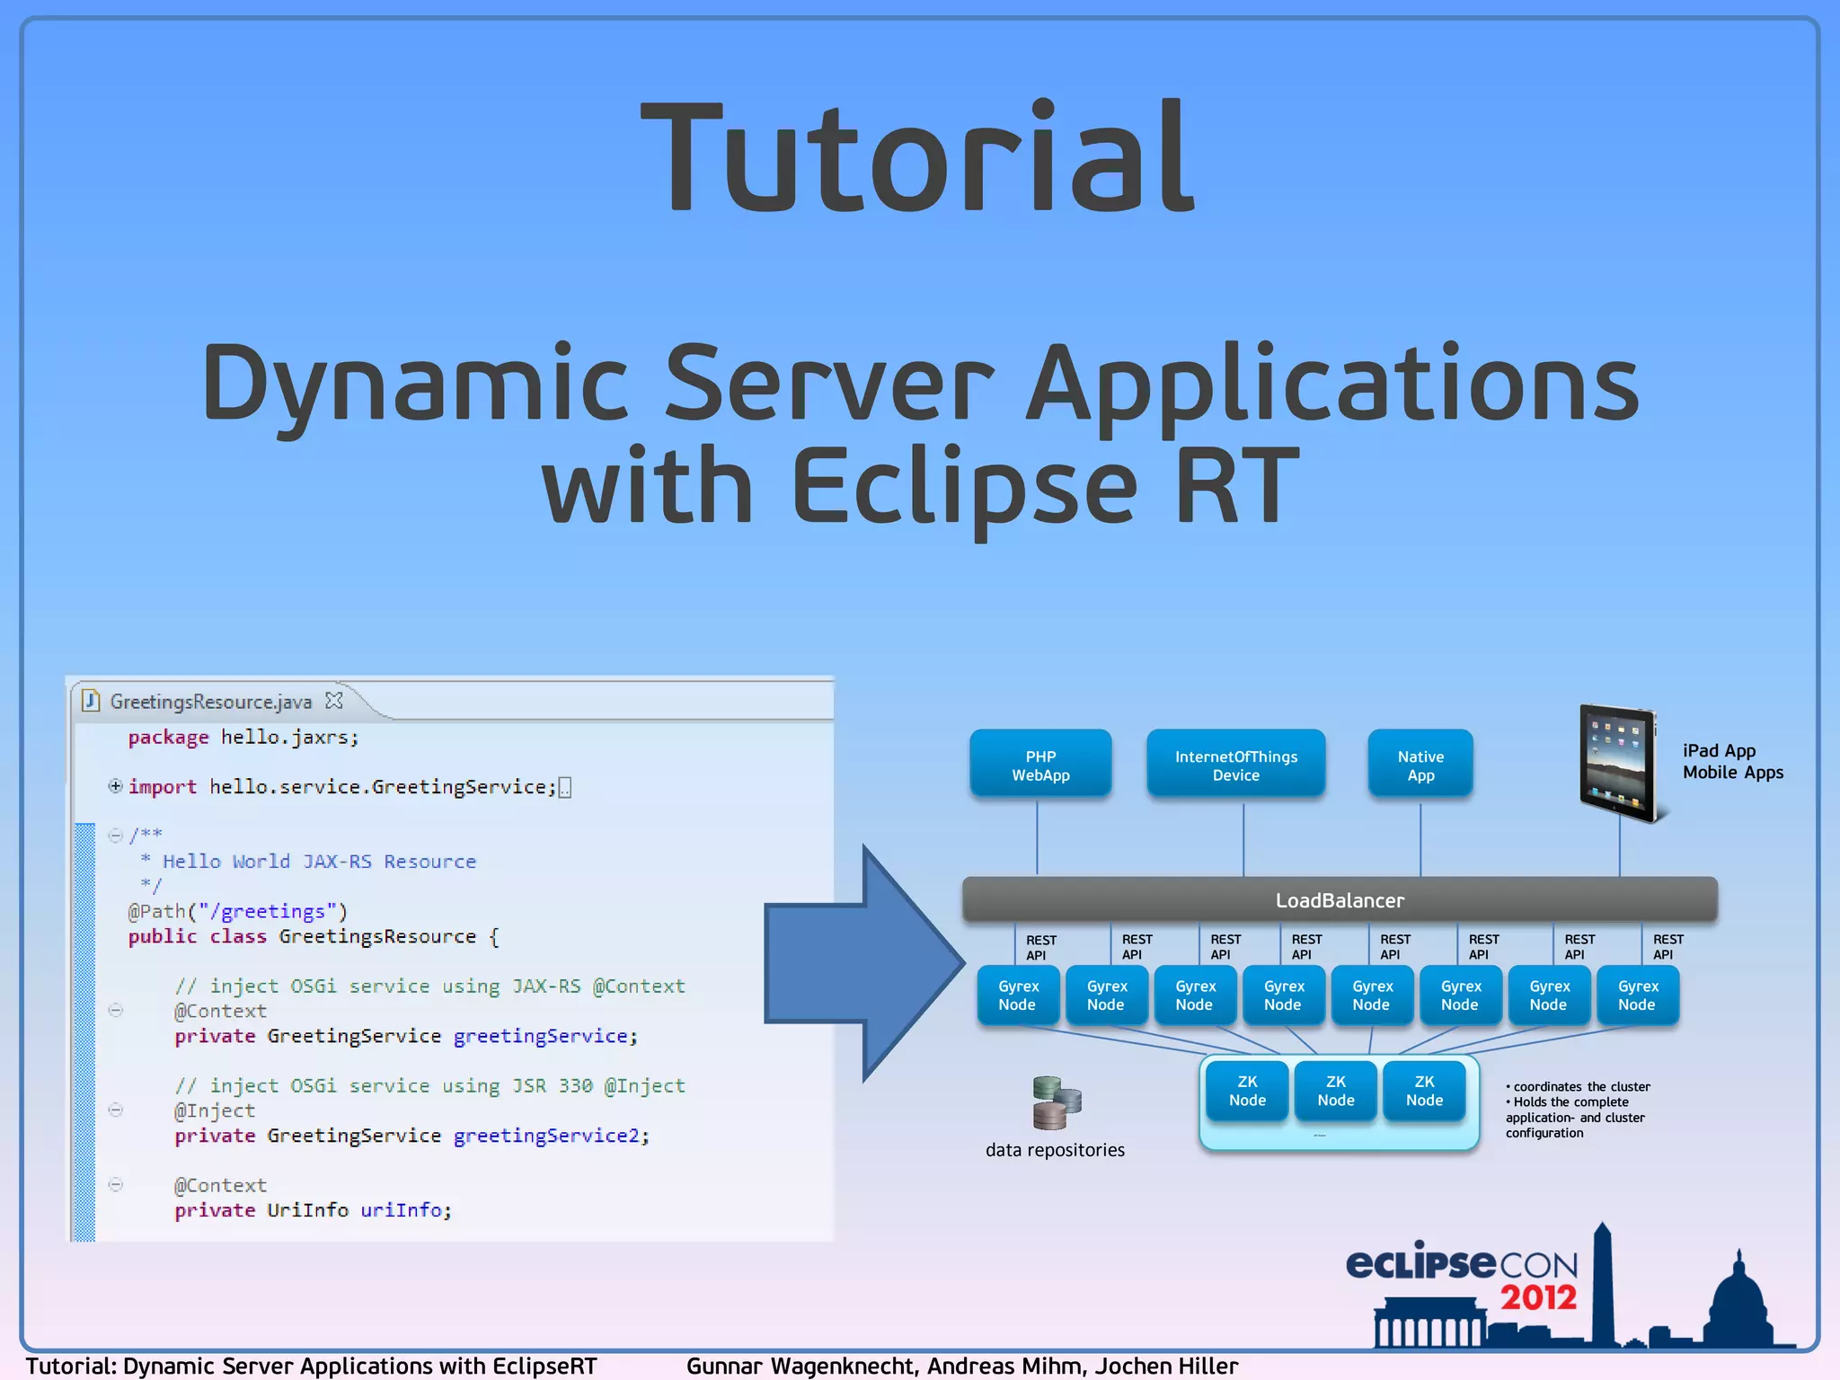The height and width of the screenshot is (1380, 1840).
Task: Click the middle ZK Node box
Action: click(1335, 1091)
